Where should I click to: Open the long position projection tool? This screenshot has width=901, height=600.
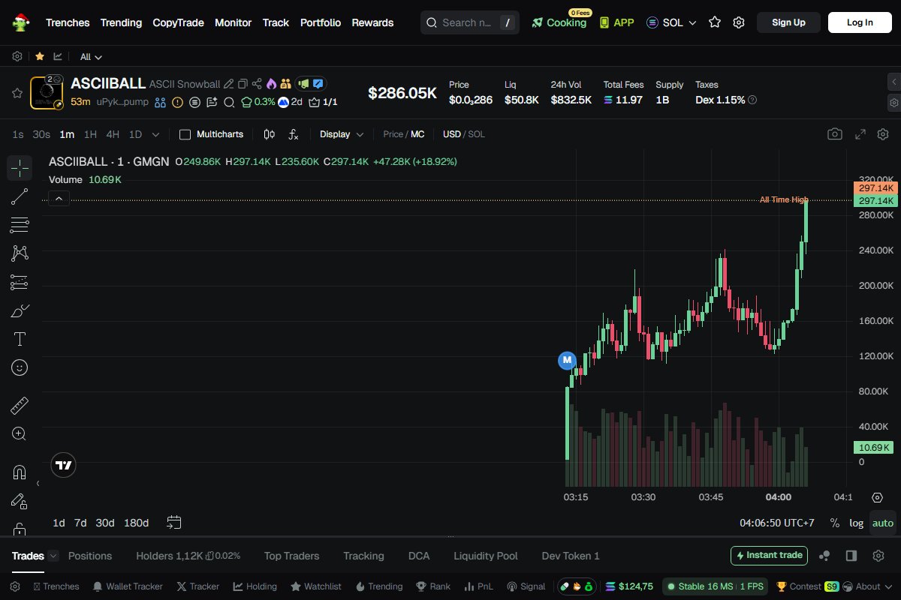click(20, 282)
